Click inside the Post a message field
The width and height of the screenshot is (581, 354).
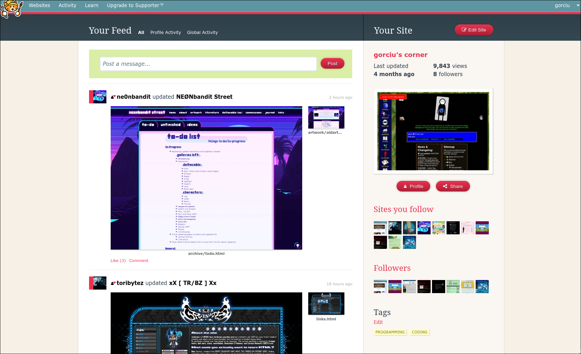tap(209, 64)
